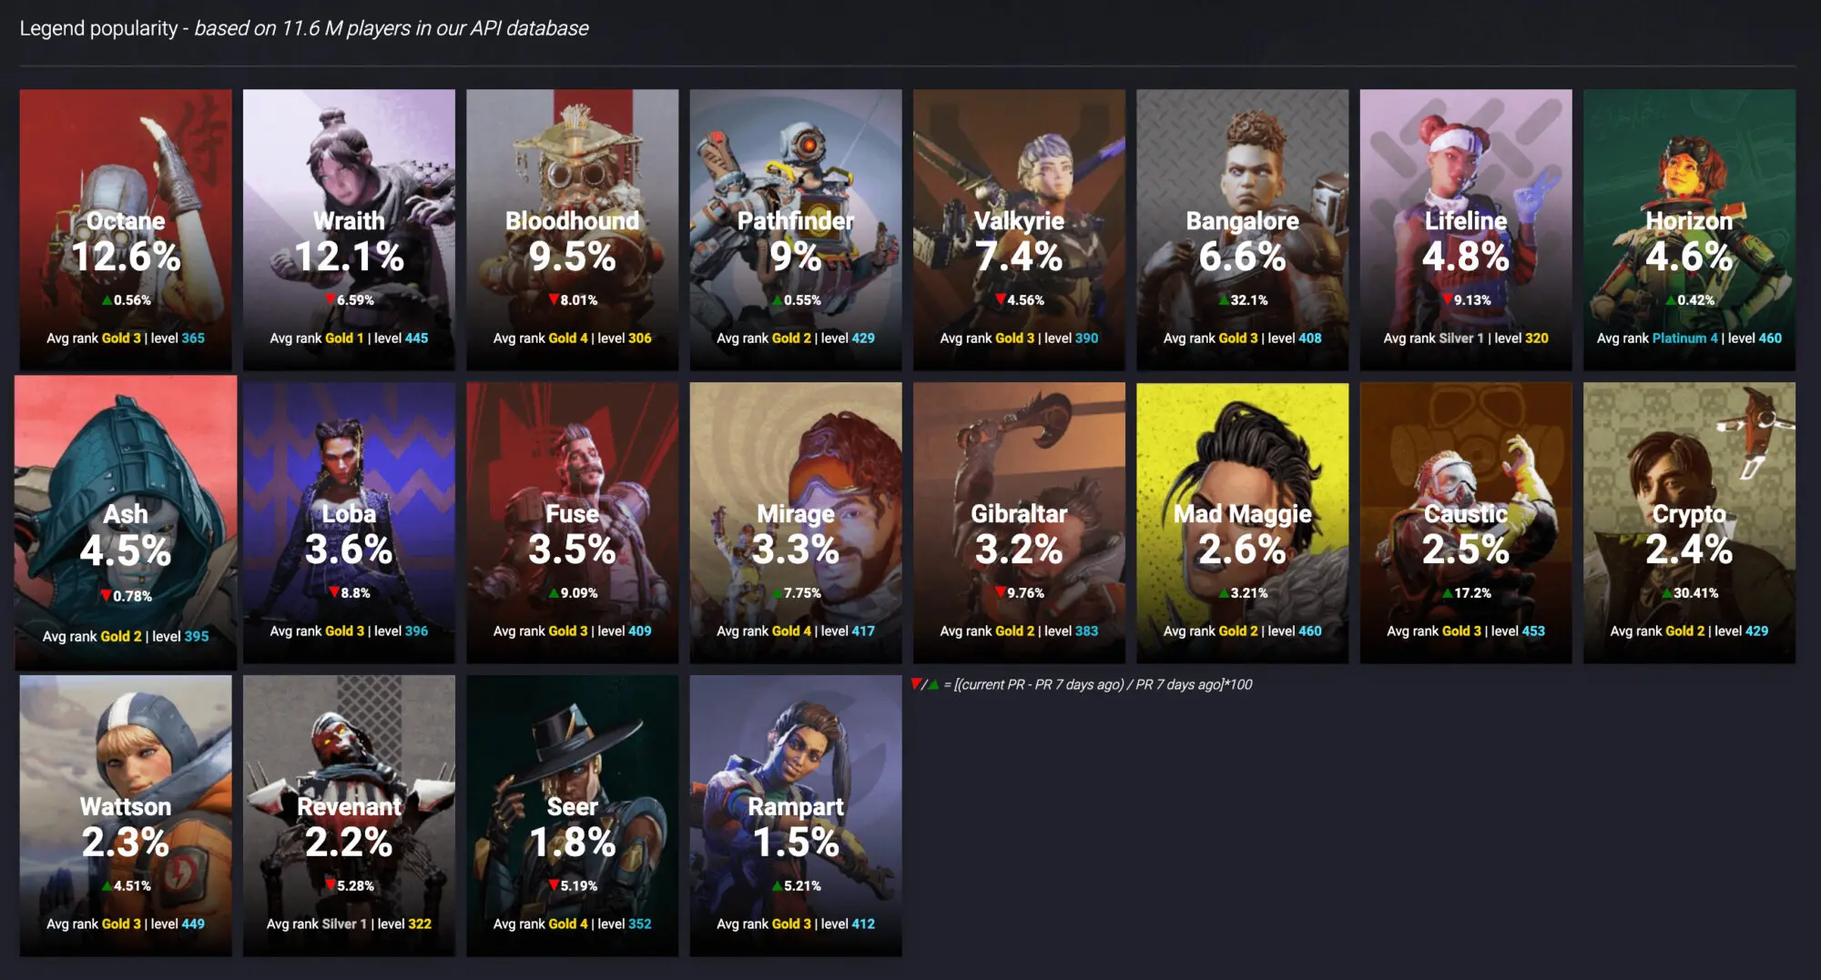Open the Lifeline legend card
This screenshot has height=980, width=1821.
1466,229
